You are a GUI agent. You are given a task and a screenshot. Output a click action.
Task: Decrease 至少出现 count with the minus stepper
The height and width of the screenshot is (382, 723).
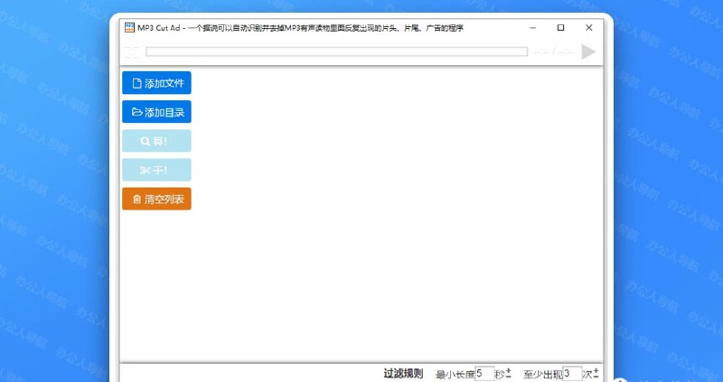pyautogui.click(x=596, y=377)
